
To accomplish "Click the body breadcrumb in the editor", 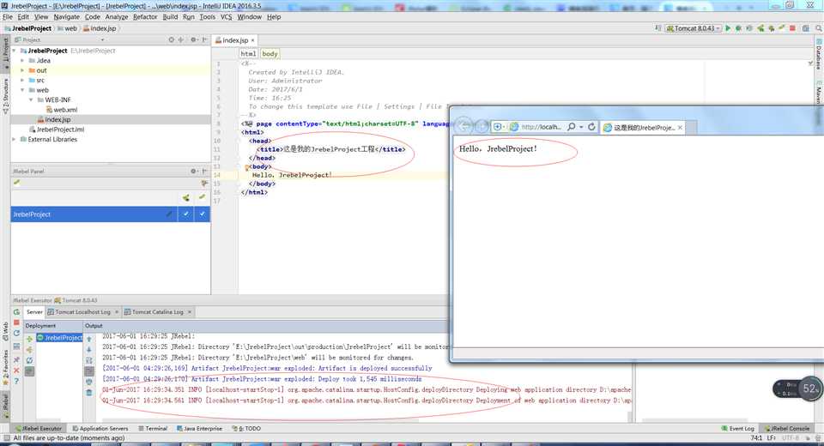I will pyautogui.click(x=270, y=53).
